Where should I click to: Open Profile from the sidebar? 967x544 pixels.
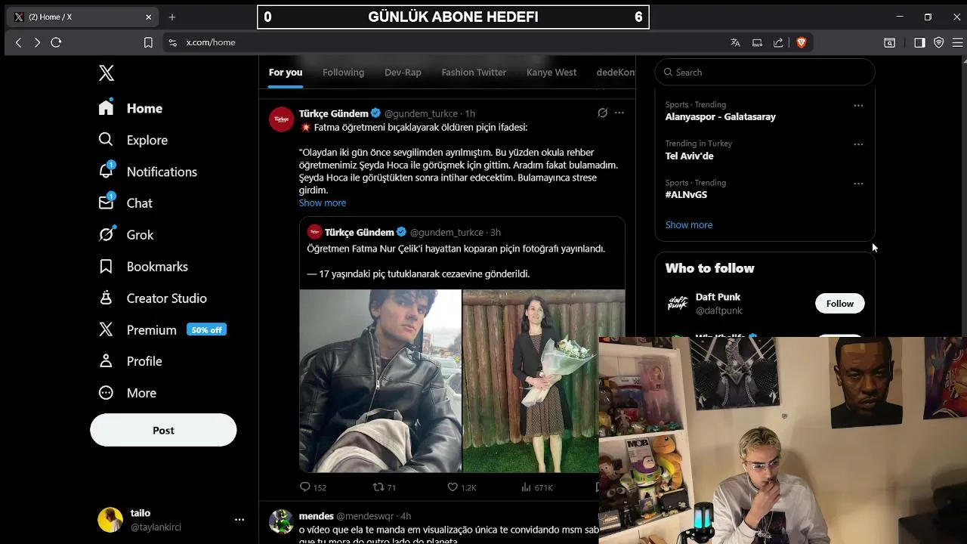129,361
